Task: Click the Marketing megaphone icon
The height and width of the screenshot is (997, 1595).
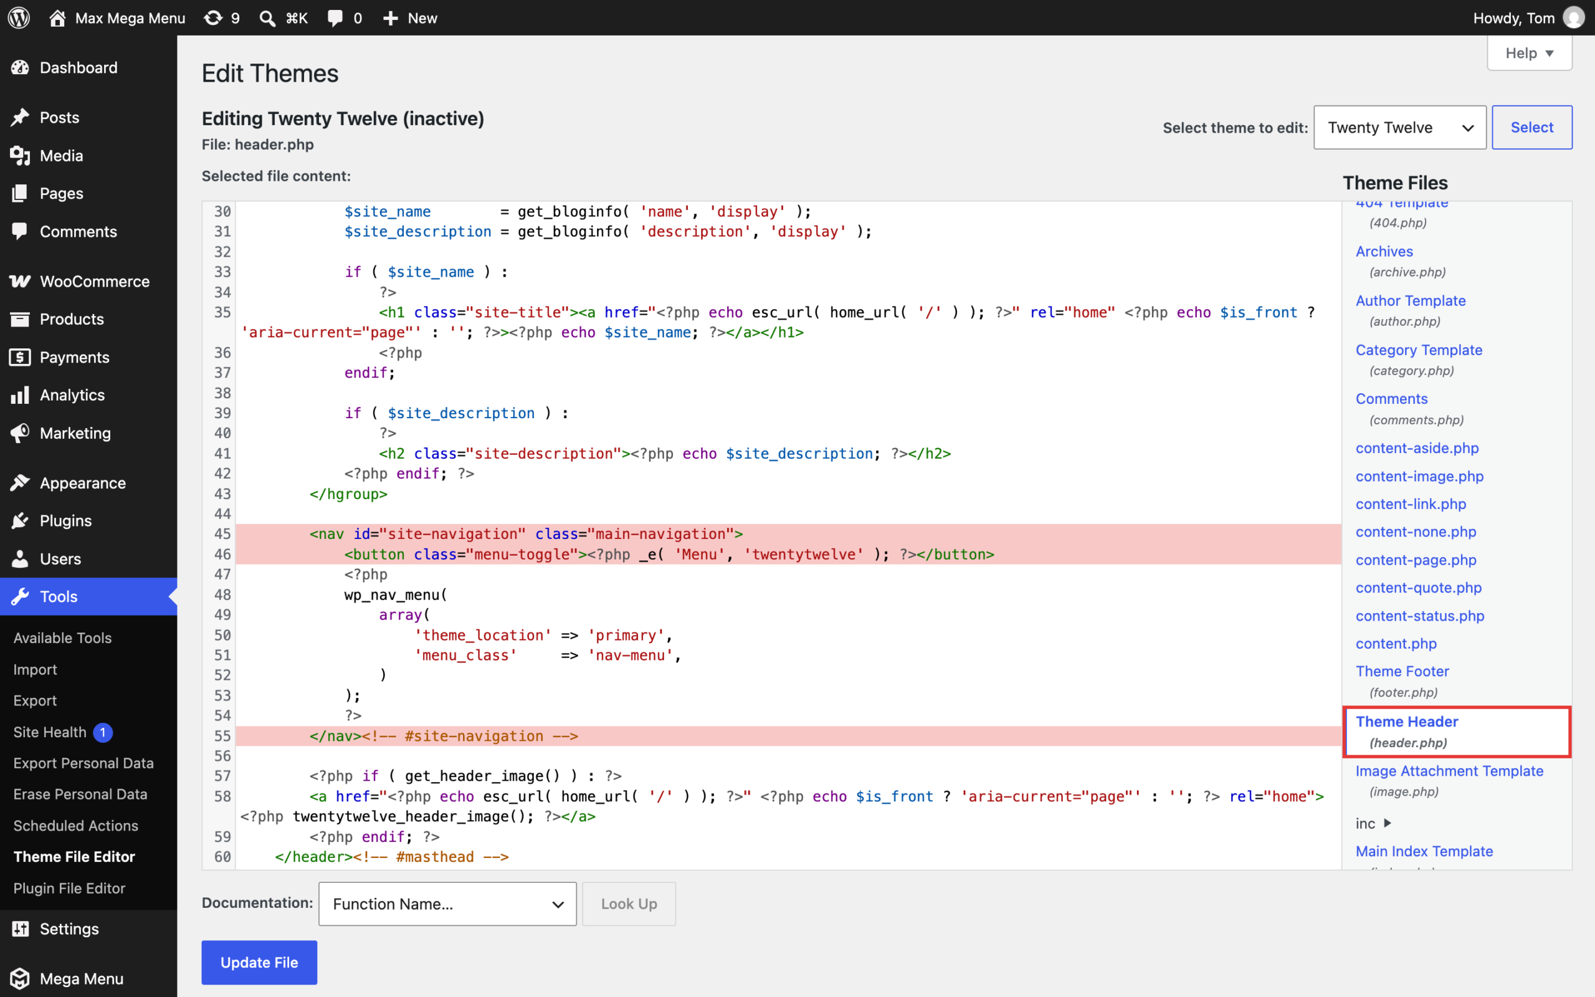Action: pyautogui.click(x=20, y=433)
